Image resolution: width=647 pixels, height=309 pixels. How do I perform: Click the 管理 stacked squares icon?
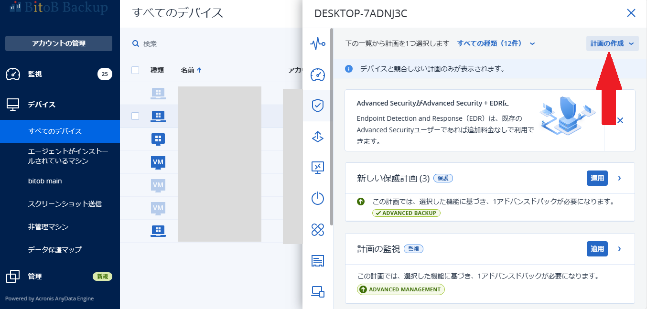point(13,277)
